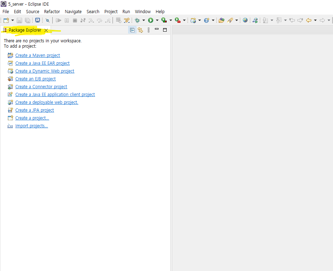Open the Help menu
The image size is (333, 271).
[160, 12]
